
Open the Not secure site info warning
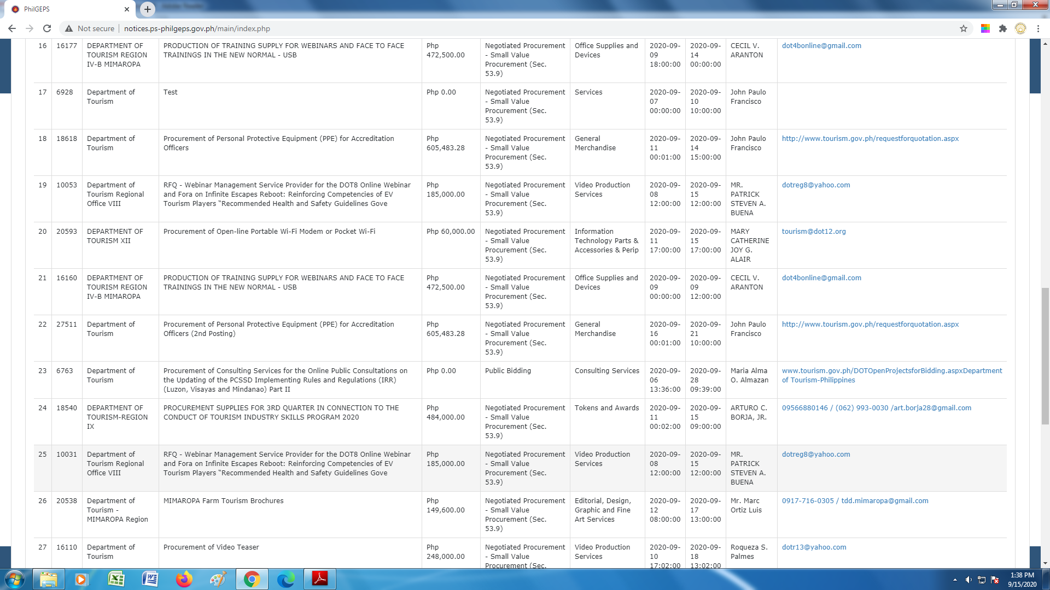point(90,28)
